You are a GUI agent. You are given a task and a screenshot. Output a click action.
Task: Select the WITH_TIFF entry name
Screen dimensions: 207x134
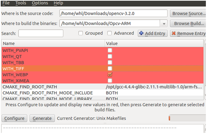tap(13, 69)
